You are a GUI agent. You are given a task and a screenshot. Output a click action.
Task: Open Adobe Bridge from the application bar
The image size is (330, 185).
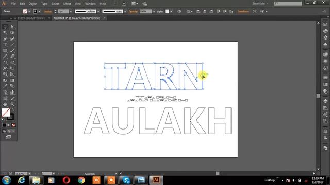coord(124,4)
